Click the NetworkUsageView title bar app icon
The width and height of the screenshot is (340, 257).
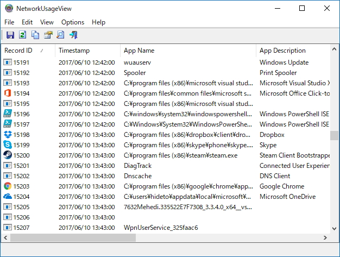(9, 9)
